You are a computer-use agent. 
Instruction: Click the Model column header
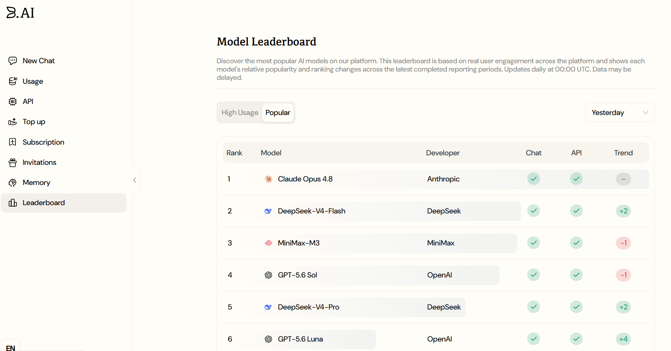pyautogui.click(x=271, y=153)
